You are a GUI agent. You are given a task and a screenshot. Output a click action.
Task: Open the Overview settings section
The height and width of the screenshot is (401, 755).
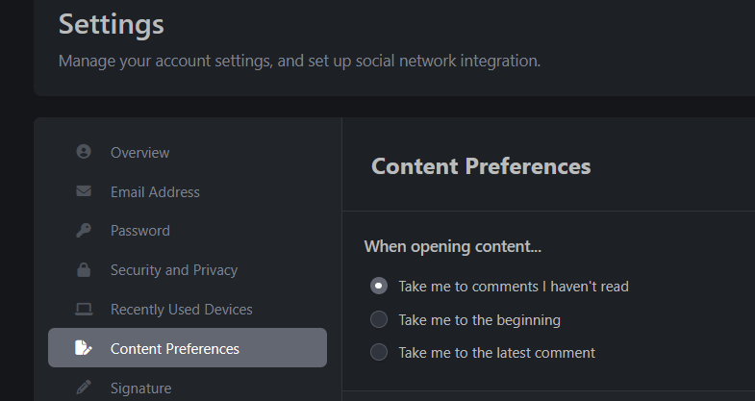coord(139,152)
